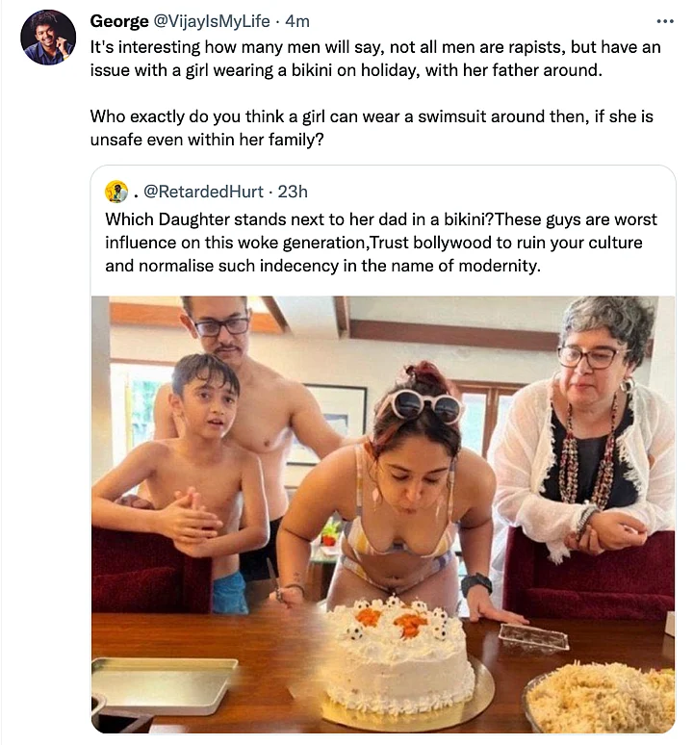This screenshot has width=693, height=745.
Task: Open the 4m timestamp of the tweet
Action: 297,21
